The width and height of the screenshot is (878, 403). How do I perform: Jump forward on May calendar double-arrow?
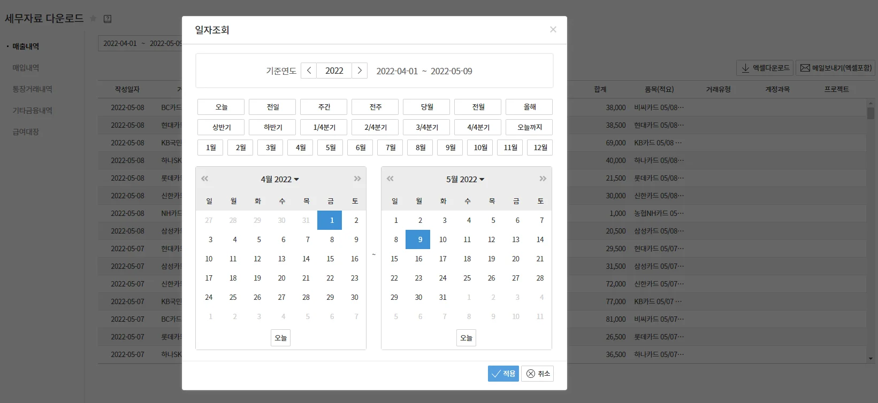click(x=543, y=179)
